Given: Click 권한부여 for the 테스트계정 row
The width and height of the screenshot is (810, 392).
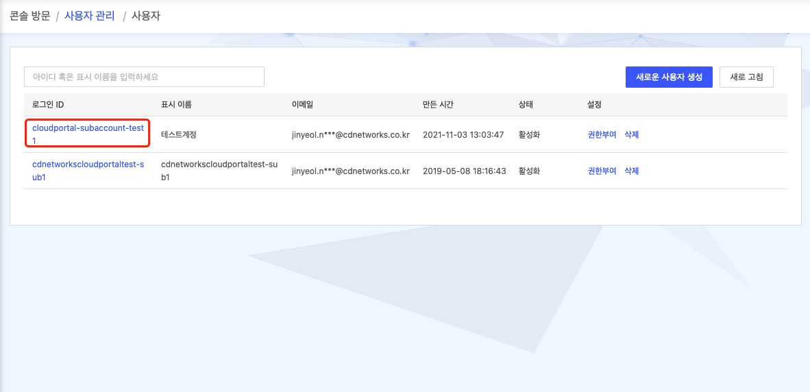Looking at the screenshot, I should click(x=602, y=134).
